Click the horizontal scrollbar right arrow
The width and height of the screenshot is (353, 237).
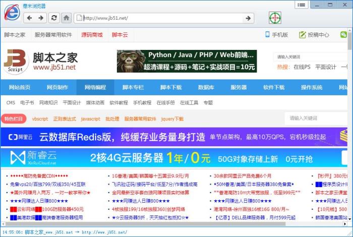pyautogui.click(x=345, y=224)
